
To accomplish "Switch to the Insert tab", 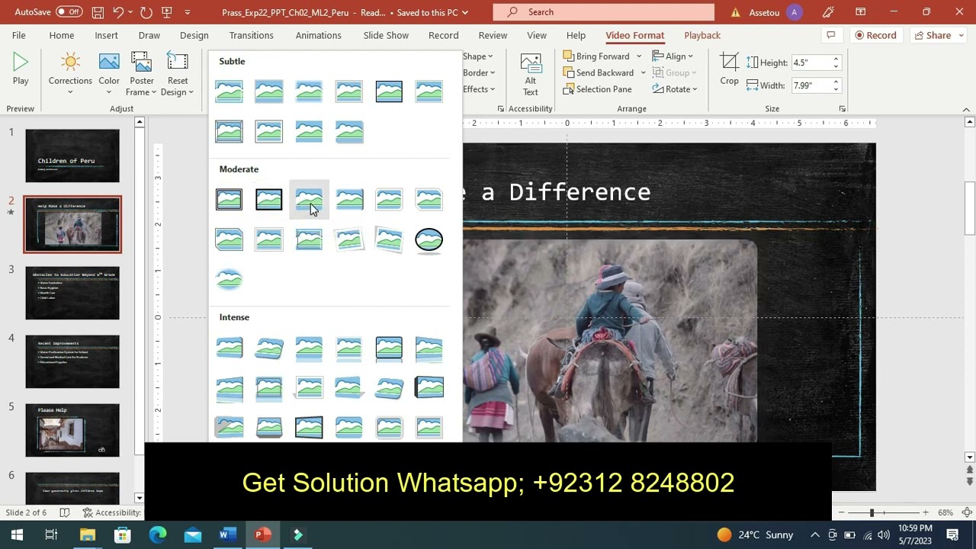I will click(106, 35).
